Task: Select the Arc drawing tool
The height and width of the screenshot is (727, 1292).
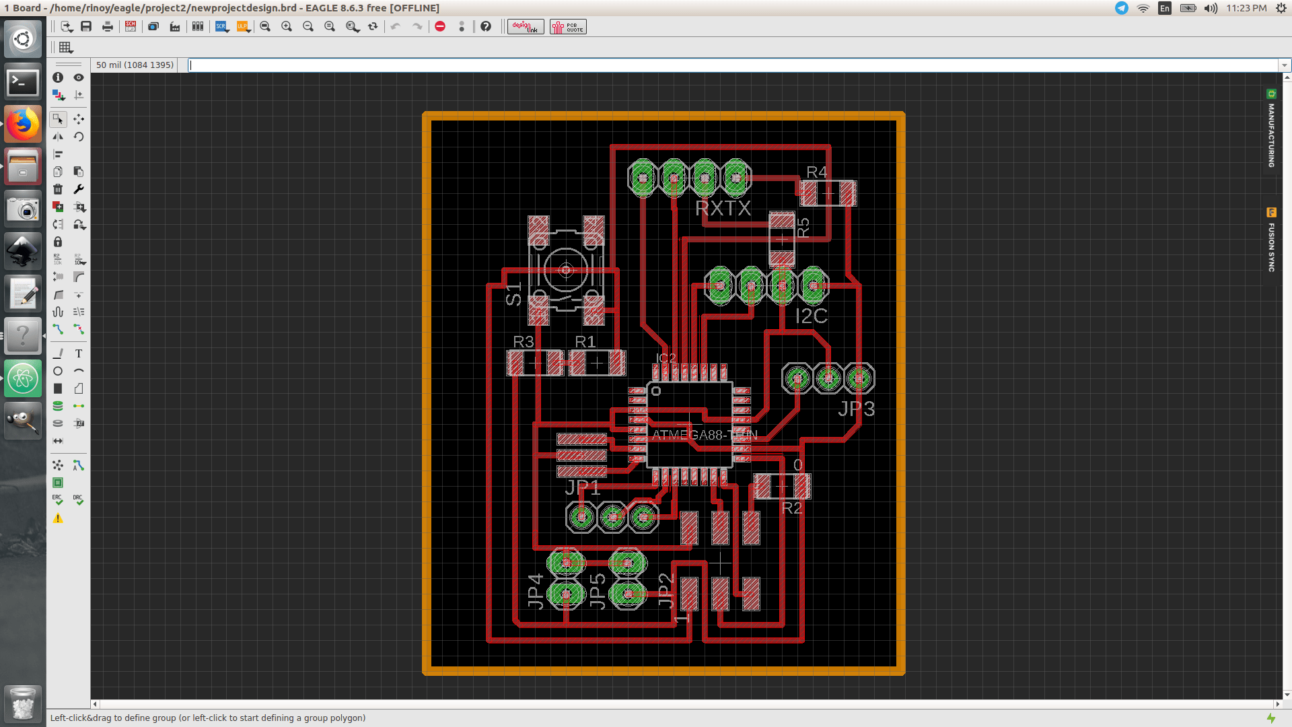Action: (x=79, y=371)
